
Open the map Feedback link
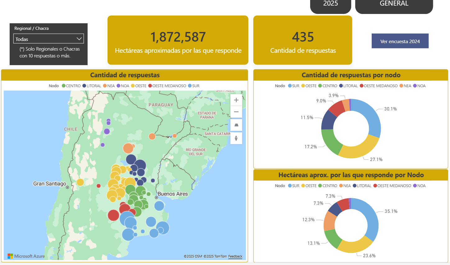click(235, 256)
